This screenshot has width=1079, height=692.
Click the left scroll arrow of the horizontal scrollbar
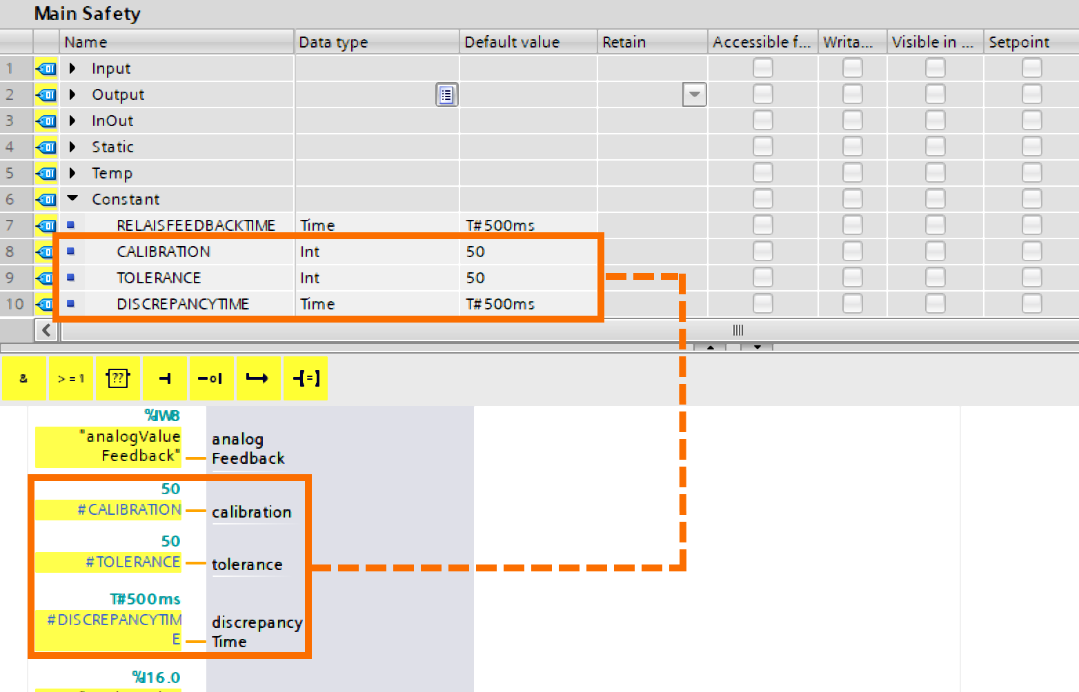click(x=46, y=330)
